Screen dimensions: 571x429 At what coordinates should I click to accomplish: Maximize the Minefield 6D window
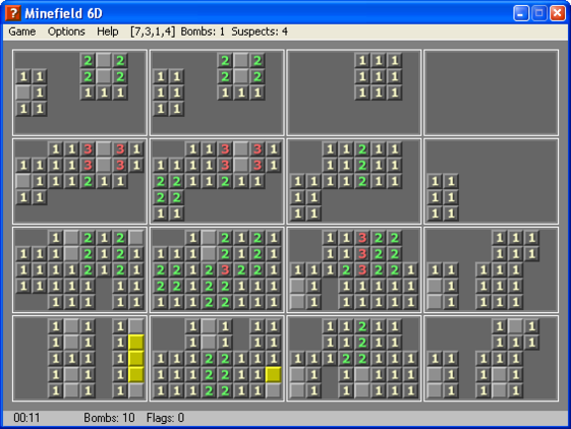[539, 14]
